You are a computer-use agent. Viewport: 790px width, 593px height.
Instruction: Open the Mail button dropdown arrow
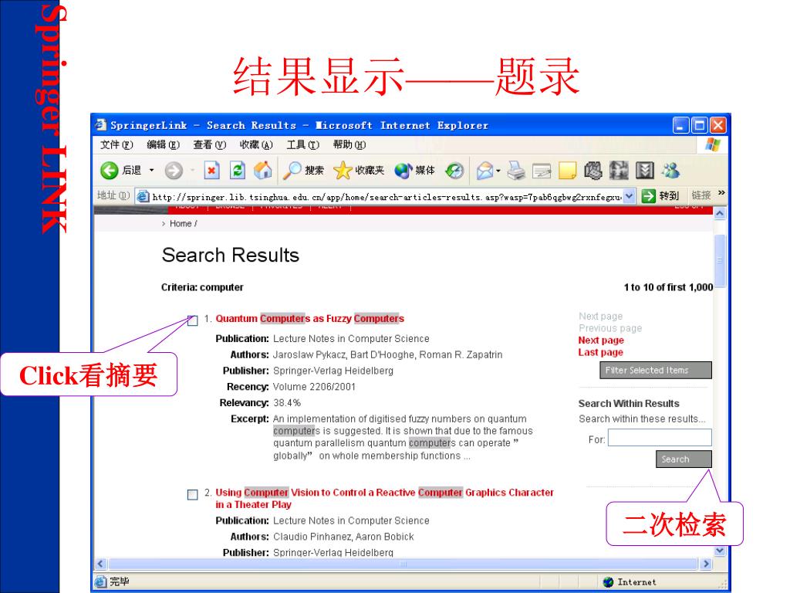[498, 171]
